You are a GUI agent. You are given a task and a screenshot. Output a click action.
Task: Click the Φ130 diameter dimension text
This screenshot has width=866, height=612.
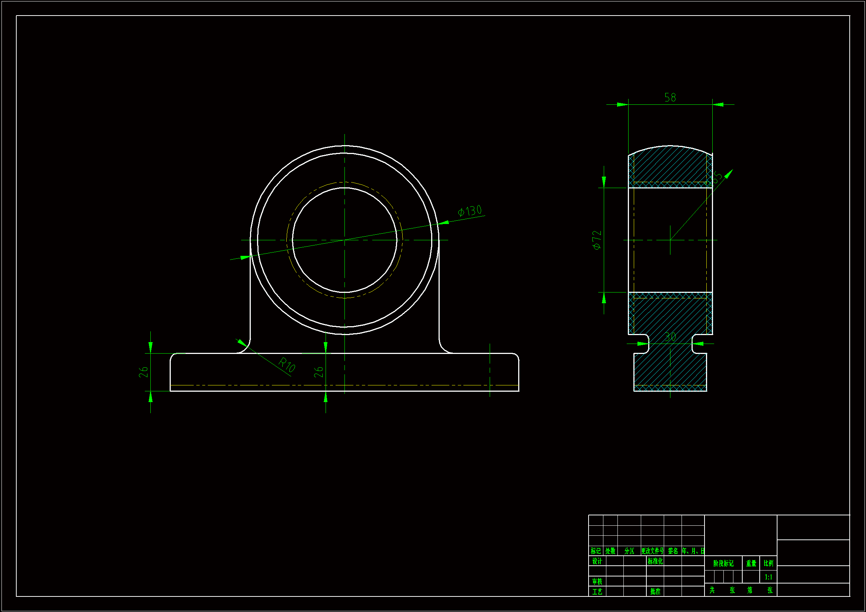(x=470, y=211)
